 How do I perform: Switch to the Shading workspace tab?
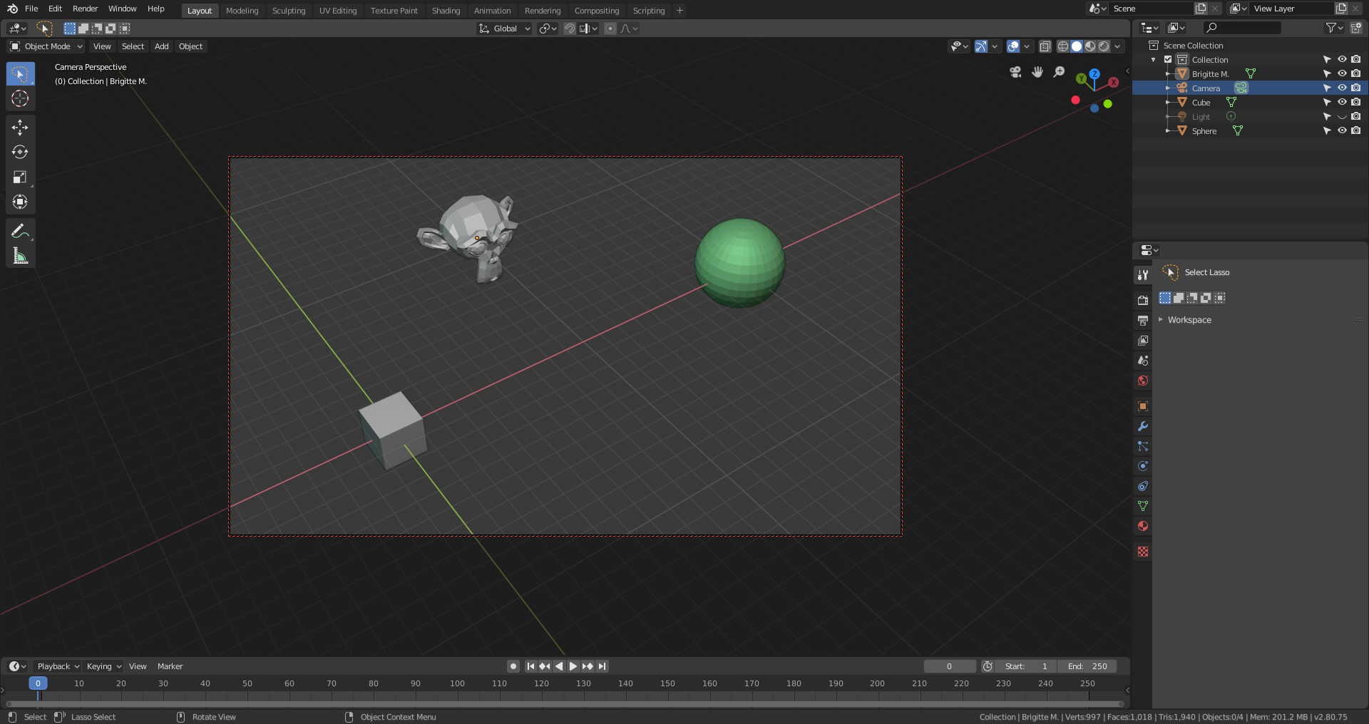pyautogui.click(x=446, y=11)
